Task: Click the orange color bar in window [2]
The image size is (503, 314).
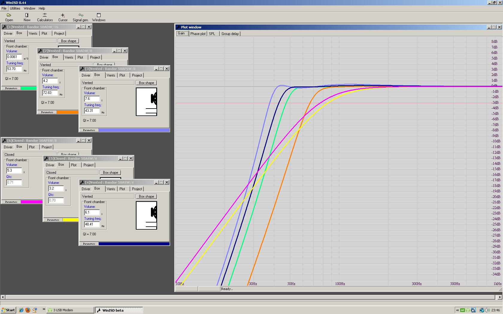Action: tap(68, 112)
